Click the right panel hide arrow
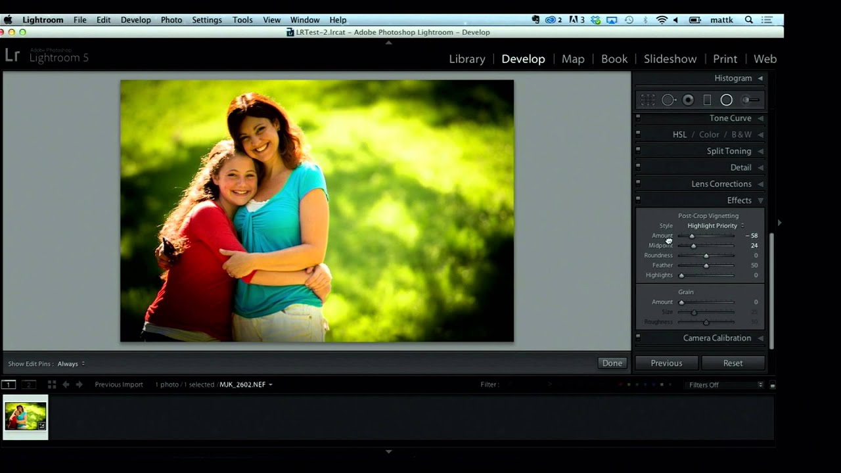This screenshot has width=841, height=473. click(x=779, y=223)
